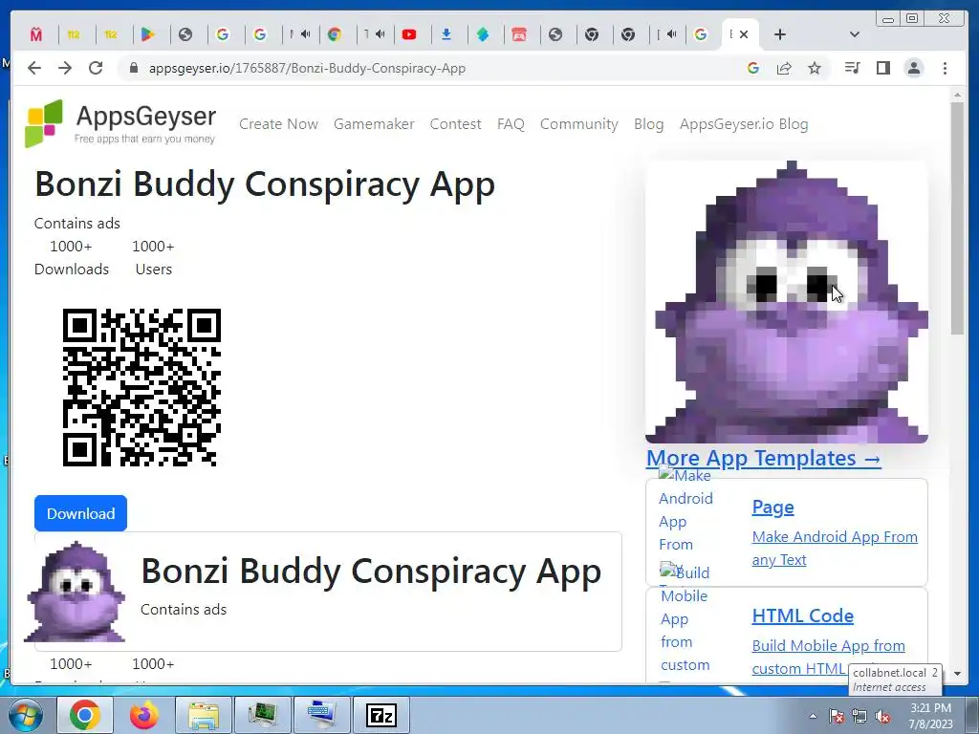The image size is (979, 734).
Task: Click the Action Center flag tray icon
Action: (x=837, y=716)
